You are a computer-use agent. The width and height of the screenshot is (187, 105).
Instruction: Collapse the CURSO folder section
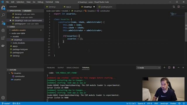[x=8, y=27]
